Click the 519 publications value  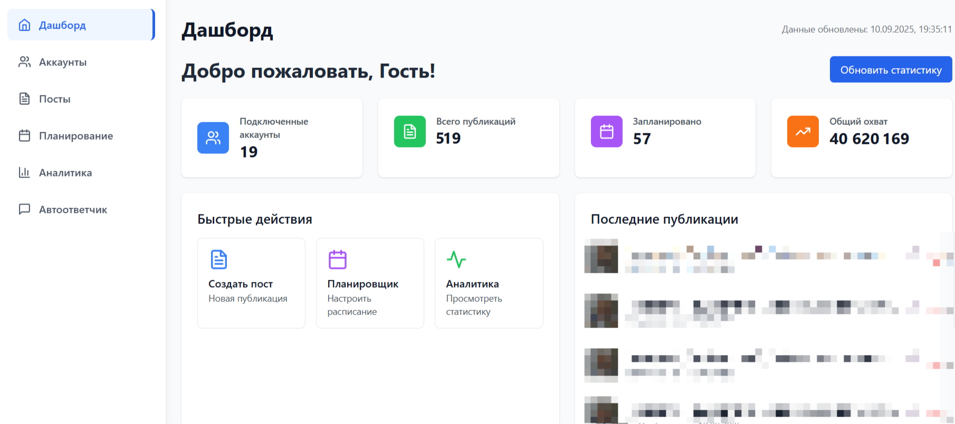(448, 138)
